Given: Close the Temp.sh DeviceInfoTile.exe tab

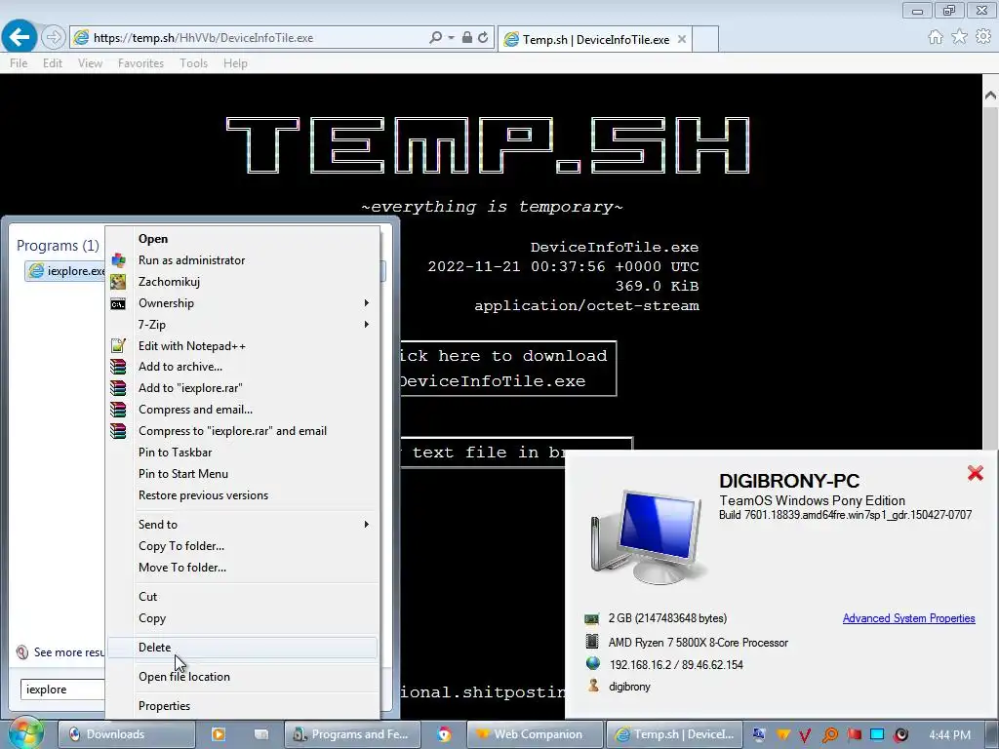Looking at the screenshot, I should pyautogui.click(x=682, y=39).
